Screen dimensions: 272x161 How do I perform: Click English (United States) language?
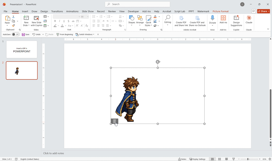[30, 159]
